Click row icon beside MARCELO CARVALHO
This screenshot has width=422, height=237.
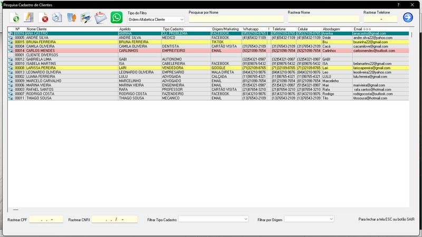click(x=11, y=81)
